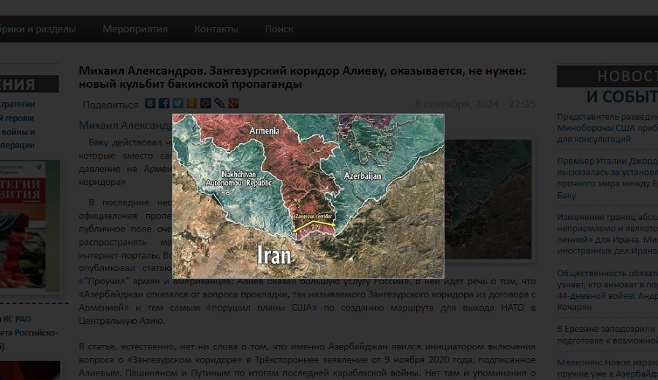Open news about Представитель разведки Минобороны США

[x=608, y=128]
